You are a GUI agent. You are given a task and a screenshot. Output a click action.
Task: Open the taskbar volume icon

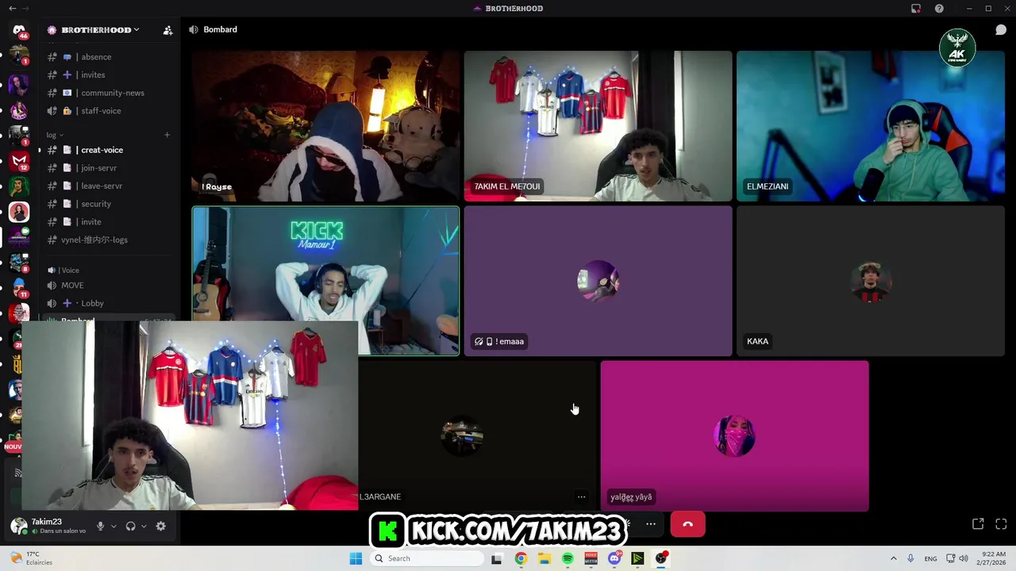tap(963, 558)
